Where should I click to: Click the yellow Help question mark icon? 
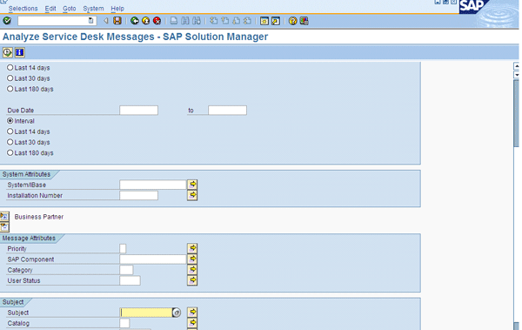292,21
